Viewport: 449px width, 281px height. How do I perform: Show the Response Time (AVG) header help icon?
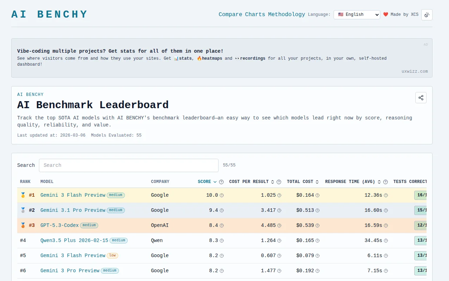point(386,182)
